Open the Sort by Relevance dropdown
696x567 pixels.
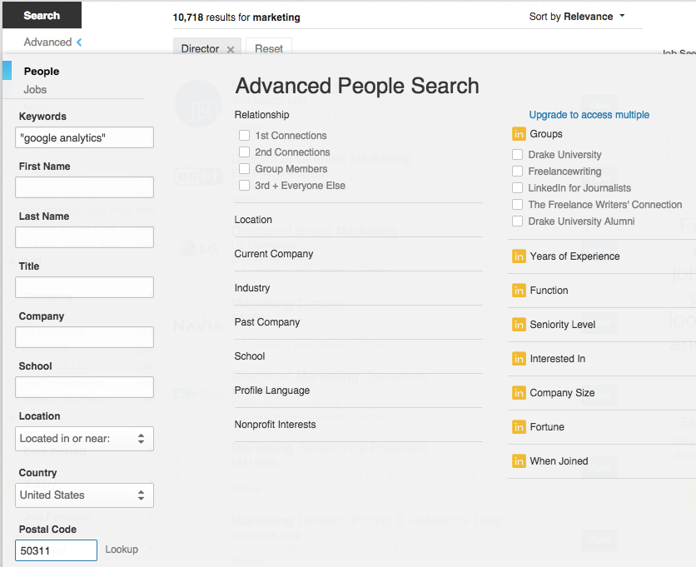577,17
